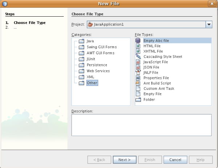Open the Project dropdown arrow
The image size is (218, 168).
point(209,24)
